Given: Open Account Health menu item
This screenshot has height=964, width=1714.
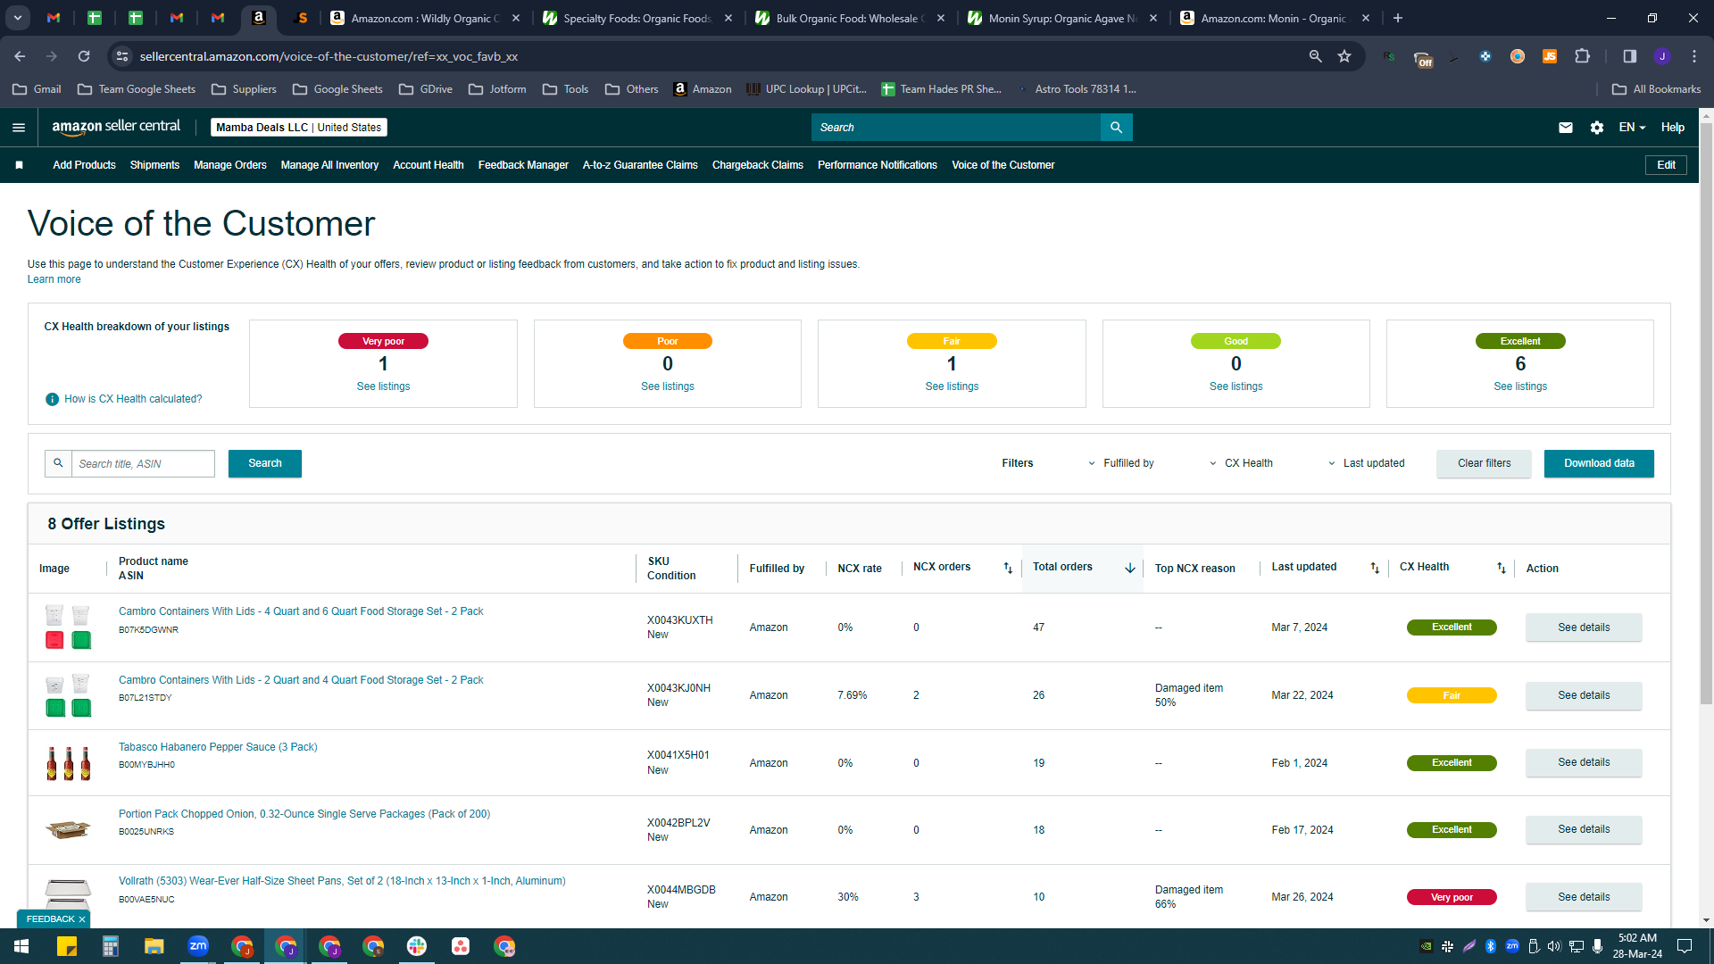Looking at the screenshot, I should coord(428,165).
